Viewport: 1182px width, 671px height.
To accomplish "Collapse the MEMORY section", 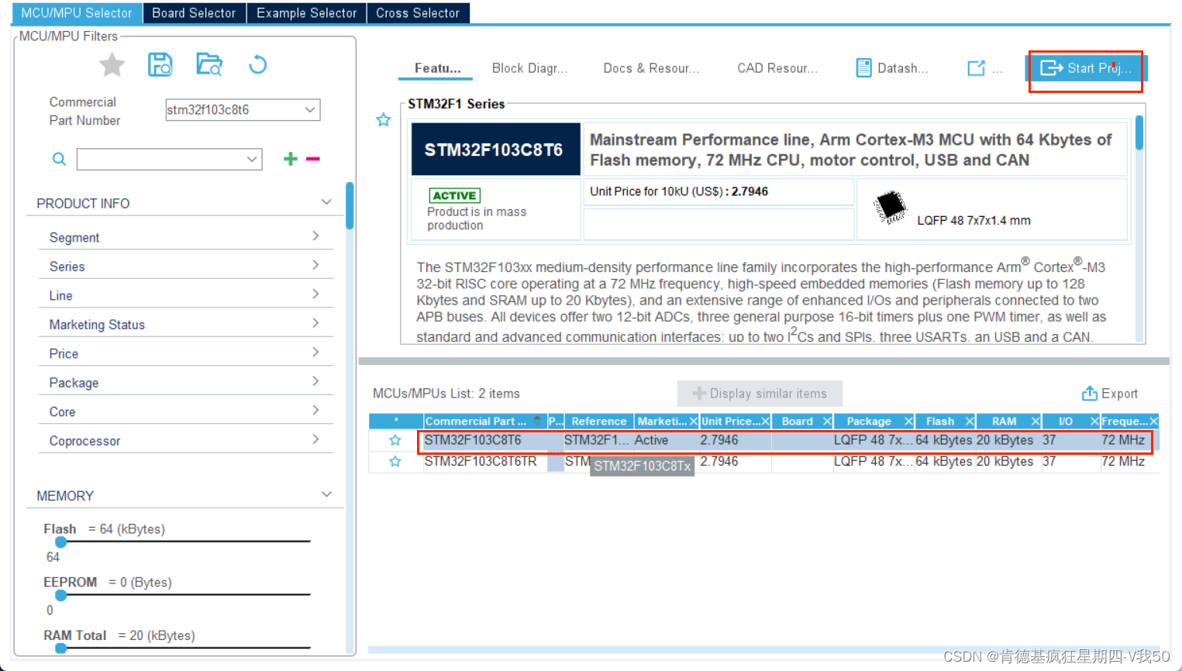I will (x=326, y=494).
